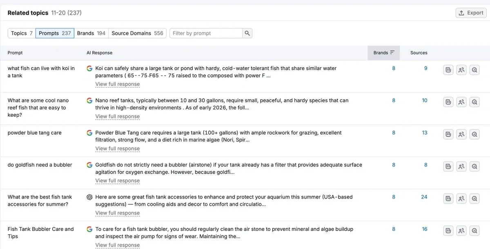Click the magnifier chart icon in the Fish Tank Bubbler Care row

(474, 231)
